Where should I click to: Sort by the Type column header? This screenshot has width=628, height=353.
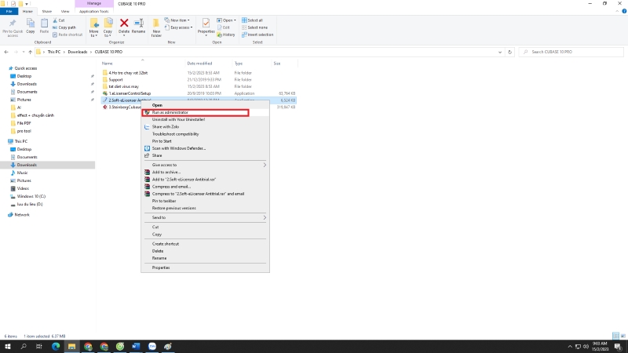click(x=239, y=64)
